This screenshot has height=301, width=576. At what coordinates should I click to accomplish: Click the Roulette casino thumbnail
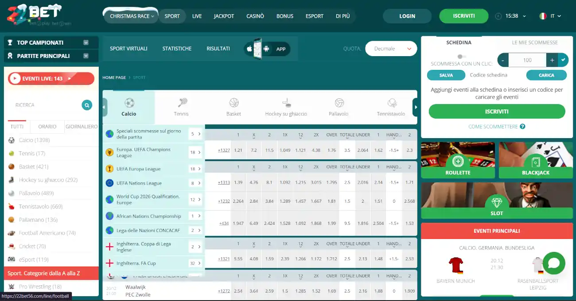[458, 161]
